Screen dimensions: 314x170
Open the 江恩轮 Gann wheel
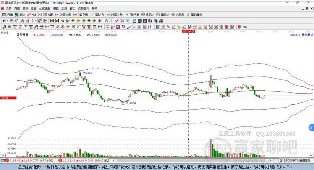[x=148, y=15]
